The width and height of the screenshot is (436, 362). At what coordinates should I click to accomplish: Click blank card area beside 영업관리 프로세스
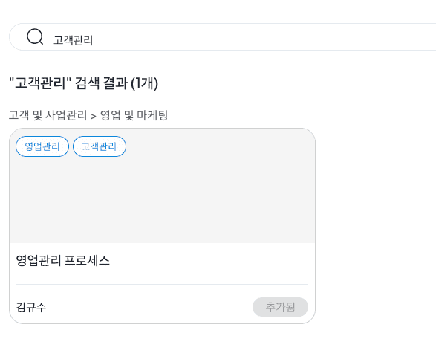coord(209,261)
